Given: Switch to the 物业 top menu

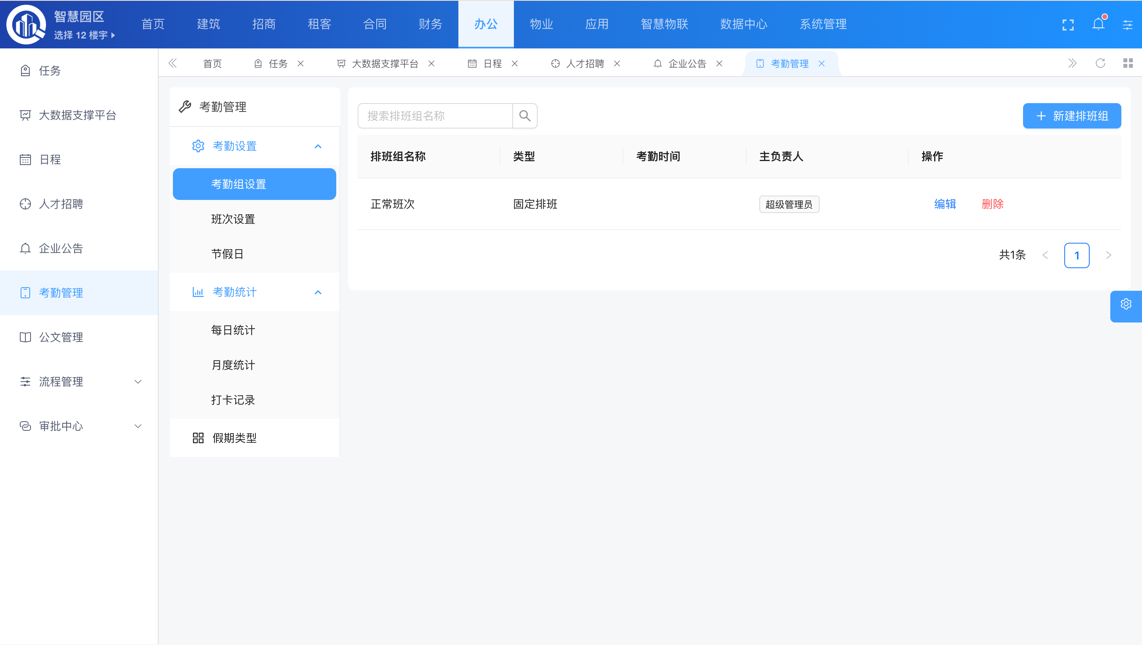Looking at the screenshot, I should [541, 25].
